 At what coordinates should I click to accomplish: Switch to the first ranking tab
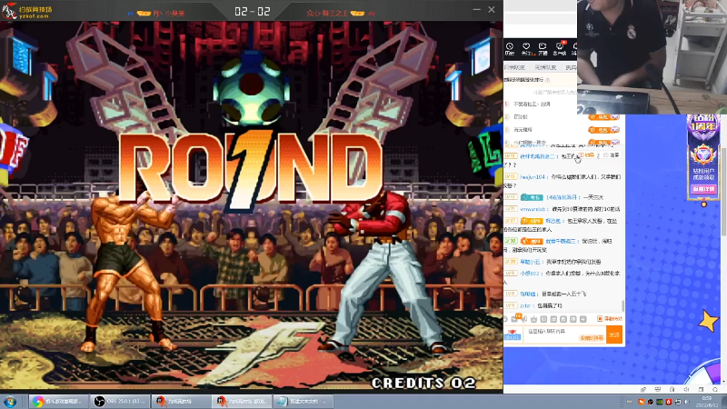tap(514, 67)
